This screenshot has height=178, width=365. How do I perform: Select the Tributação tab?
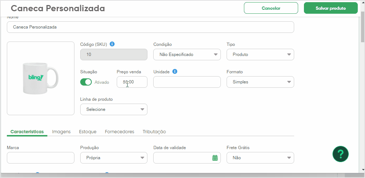coord(154,132)
